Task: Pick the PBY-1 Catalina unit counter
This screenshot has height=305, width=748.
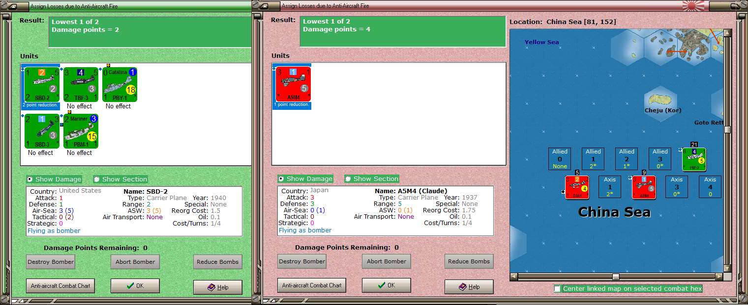Action: (x=120, y=84)
